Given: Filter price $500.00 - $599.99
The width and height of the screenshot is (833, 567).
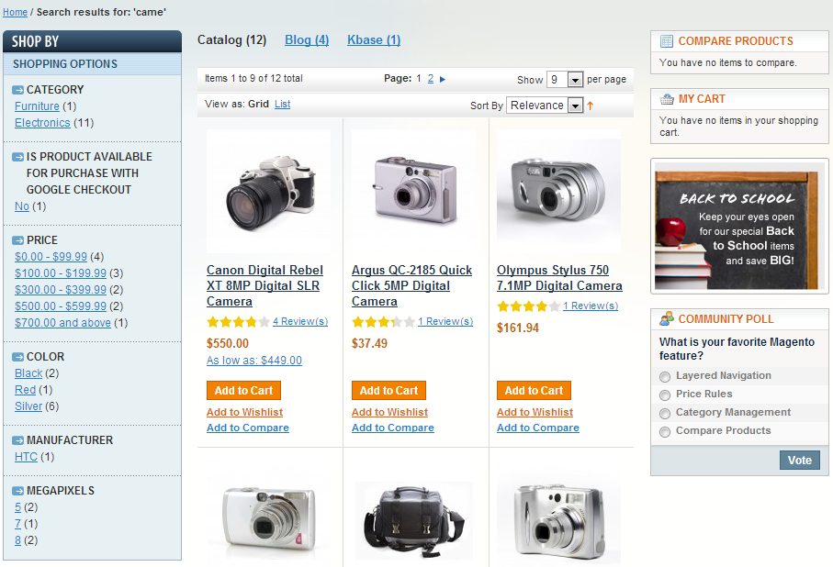Looking at the screenshot, I should point(61,306).
